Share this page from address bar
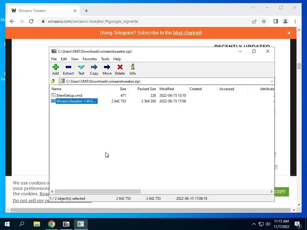This screenshot has height=230, width=307. tap(254, 21)
